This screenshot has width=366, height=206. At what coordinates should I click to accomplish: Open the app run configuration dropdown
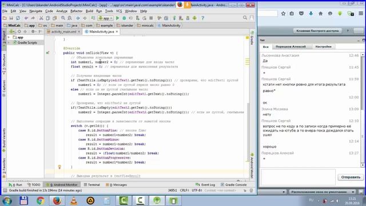(x=105, y=18)
